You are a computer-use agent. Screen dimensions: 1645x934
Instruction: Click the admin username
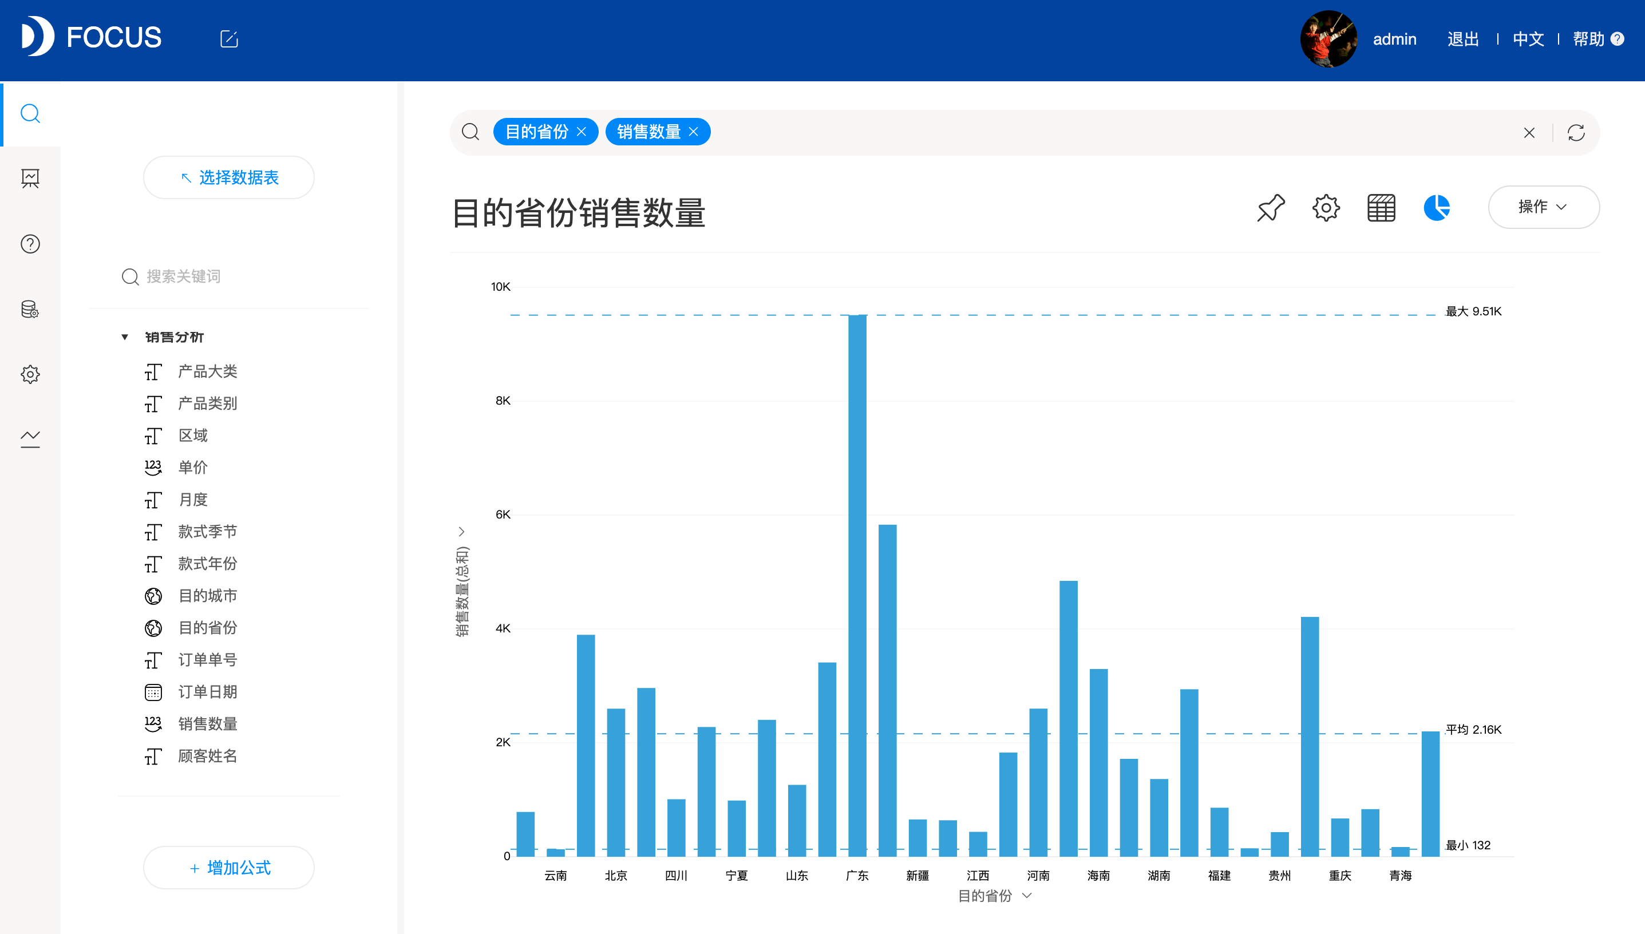tap(1395, 39)
